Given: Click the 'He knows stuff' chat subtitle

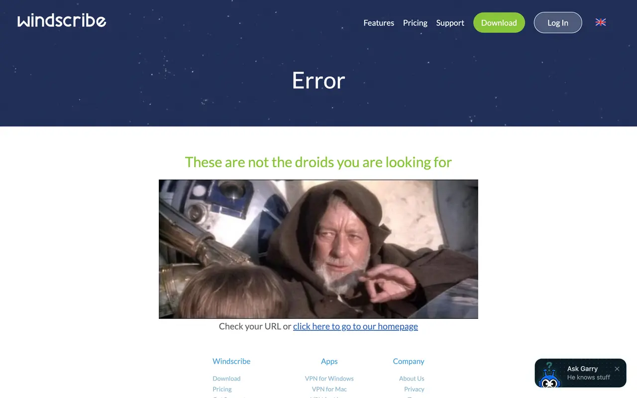Looking at the screenshot, I should click(x=589, y=378).
